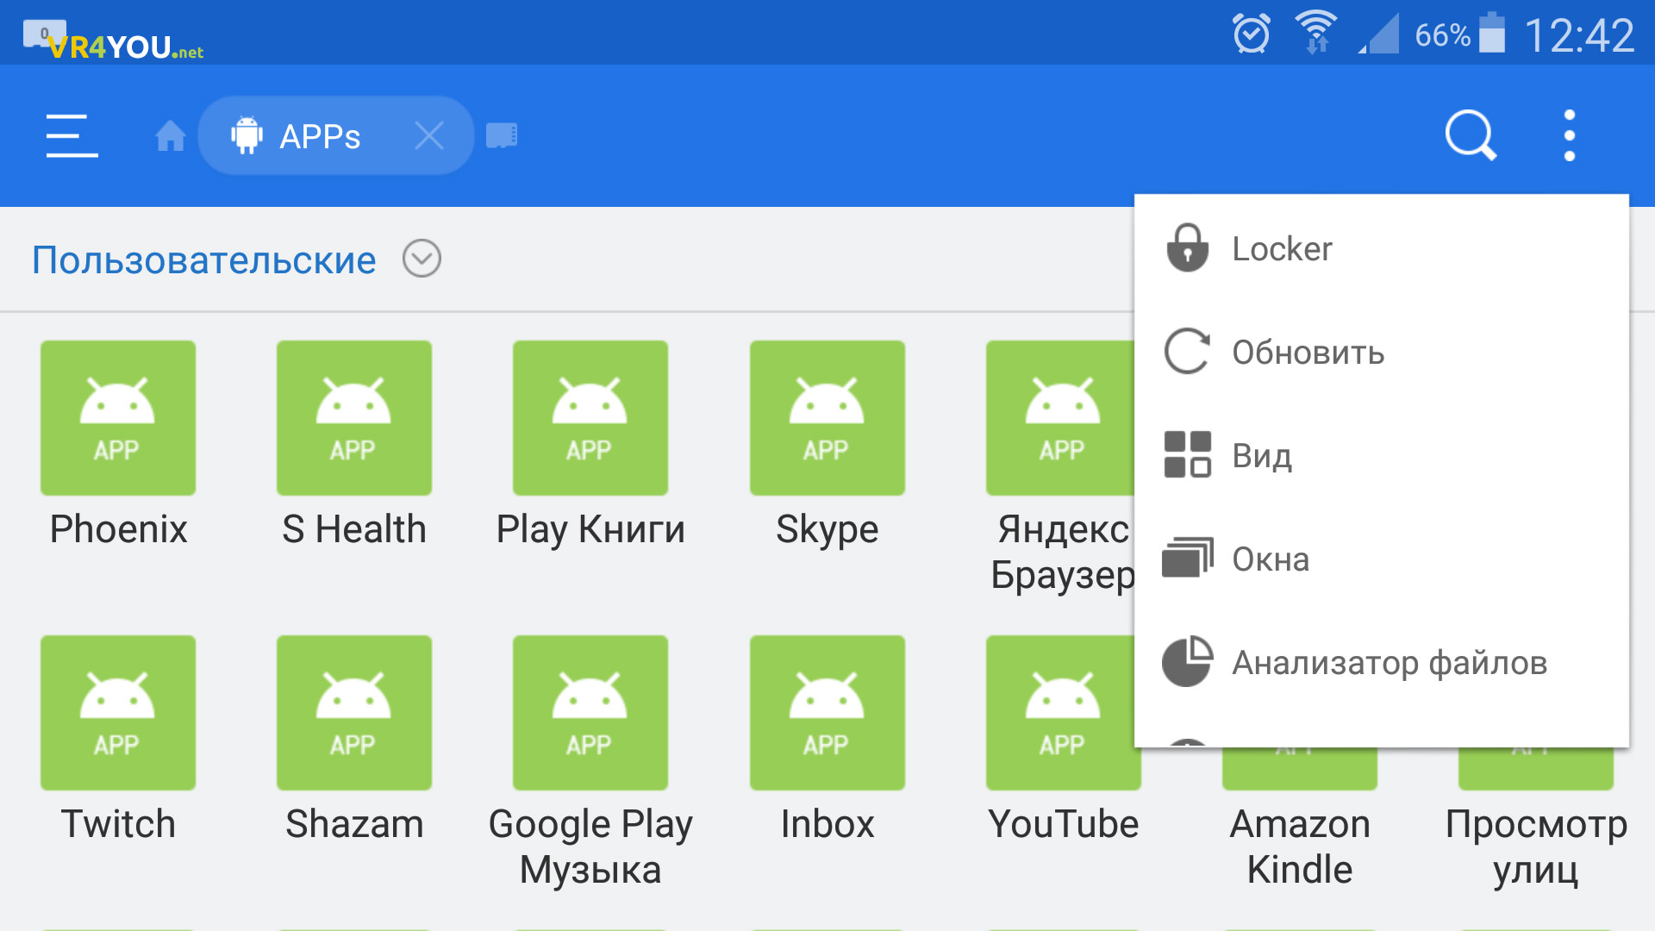Open the Skype app icon

pos(827,418)
